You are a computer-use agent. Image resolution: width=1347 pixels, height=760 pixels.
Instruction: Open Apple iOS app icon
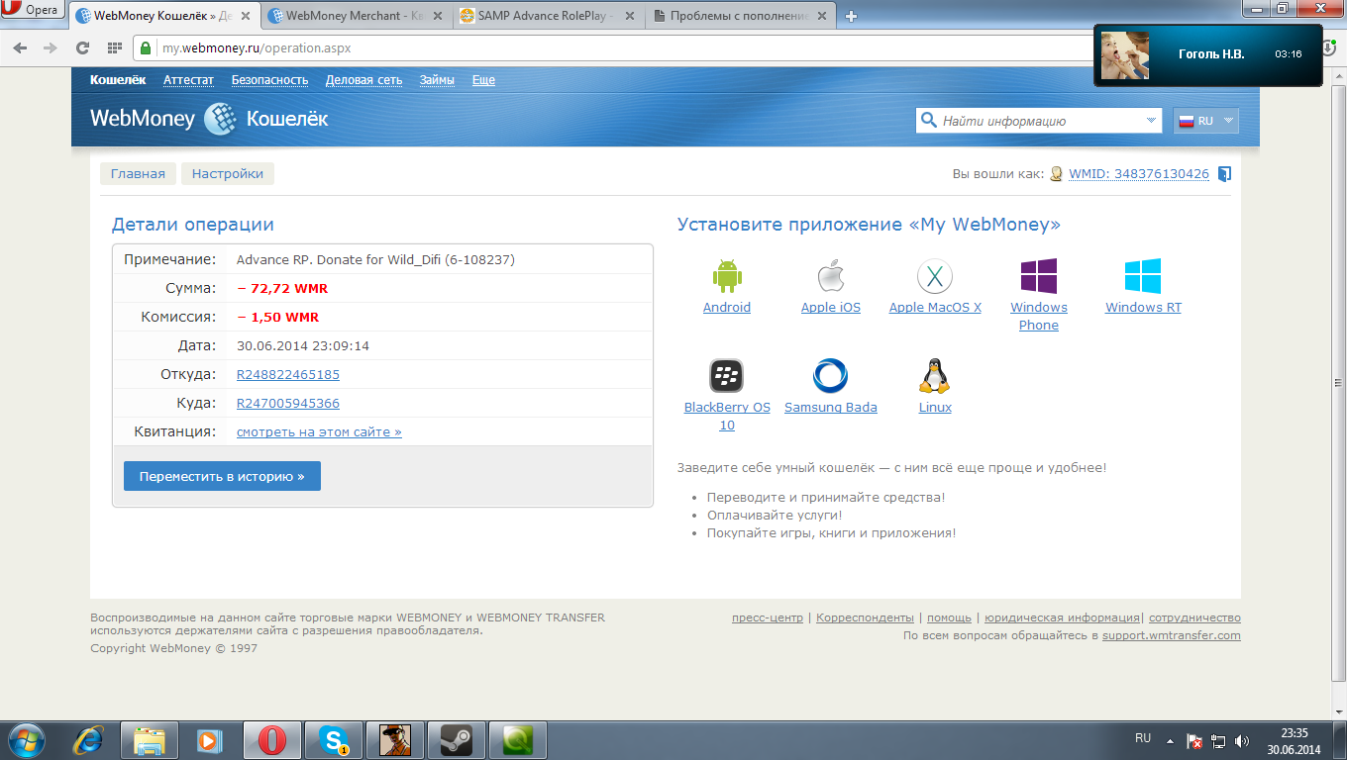point(830,276)
